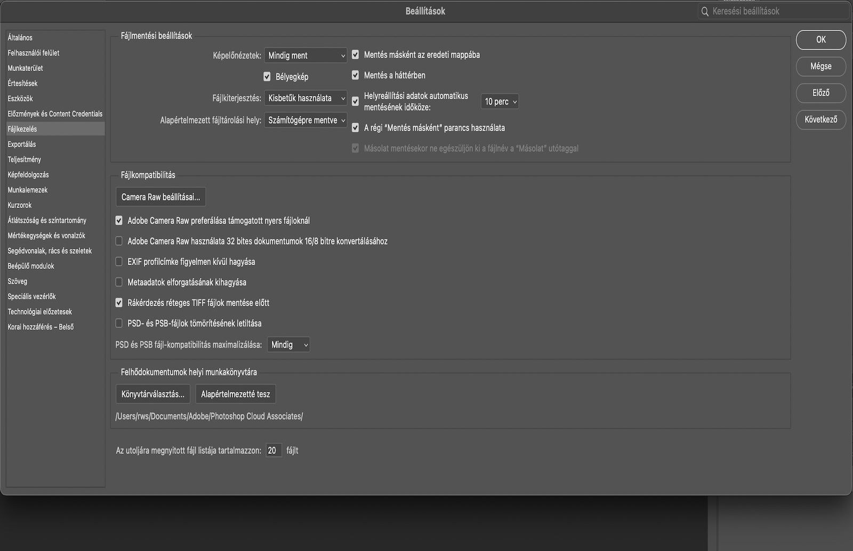Uncheck Mentés másként az eredeti mappába
Viewport: 853px width, 551px height.
tap(355, 54)
